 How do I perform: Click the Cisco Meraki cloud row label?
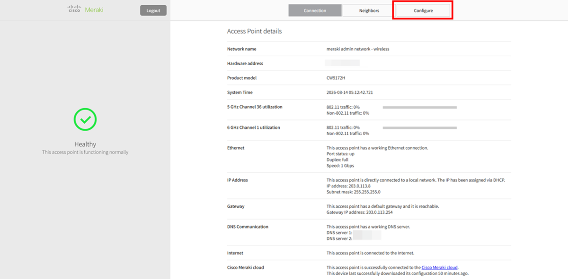[x=246, y=267]
